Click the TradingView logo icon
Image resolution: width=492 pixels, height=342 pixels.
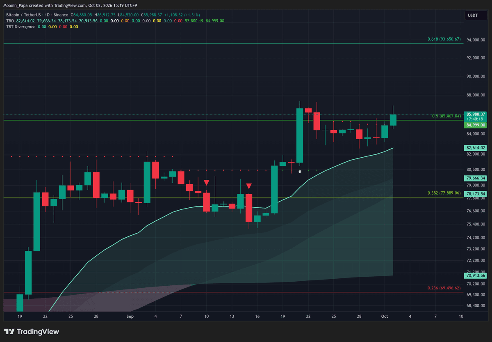tap(10, 332)
